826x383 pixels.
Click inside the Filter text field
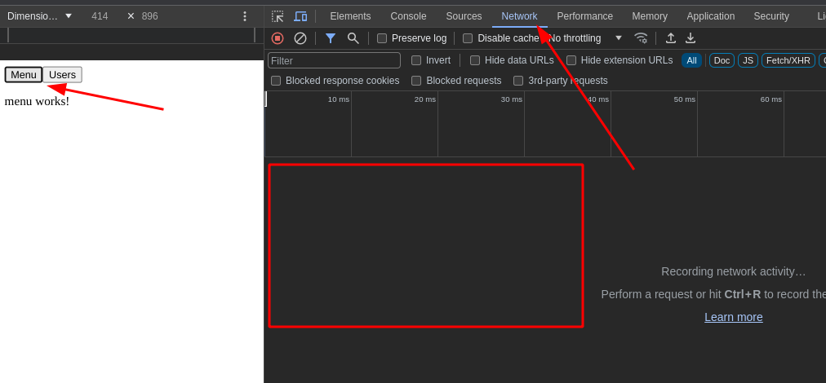coord(334,60)
